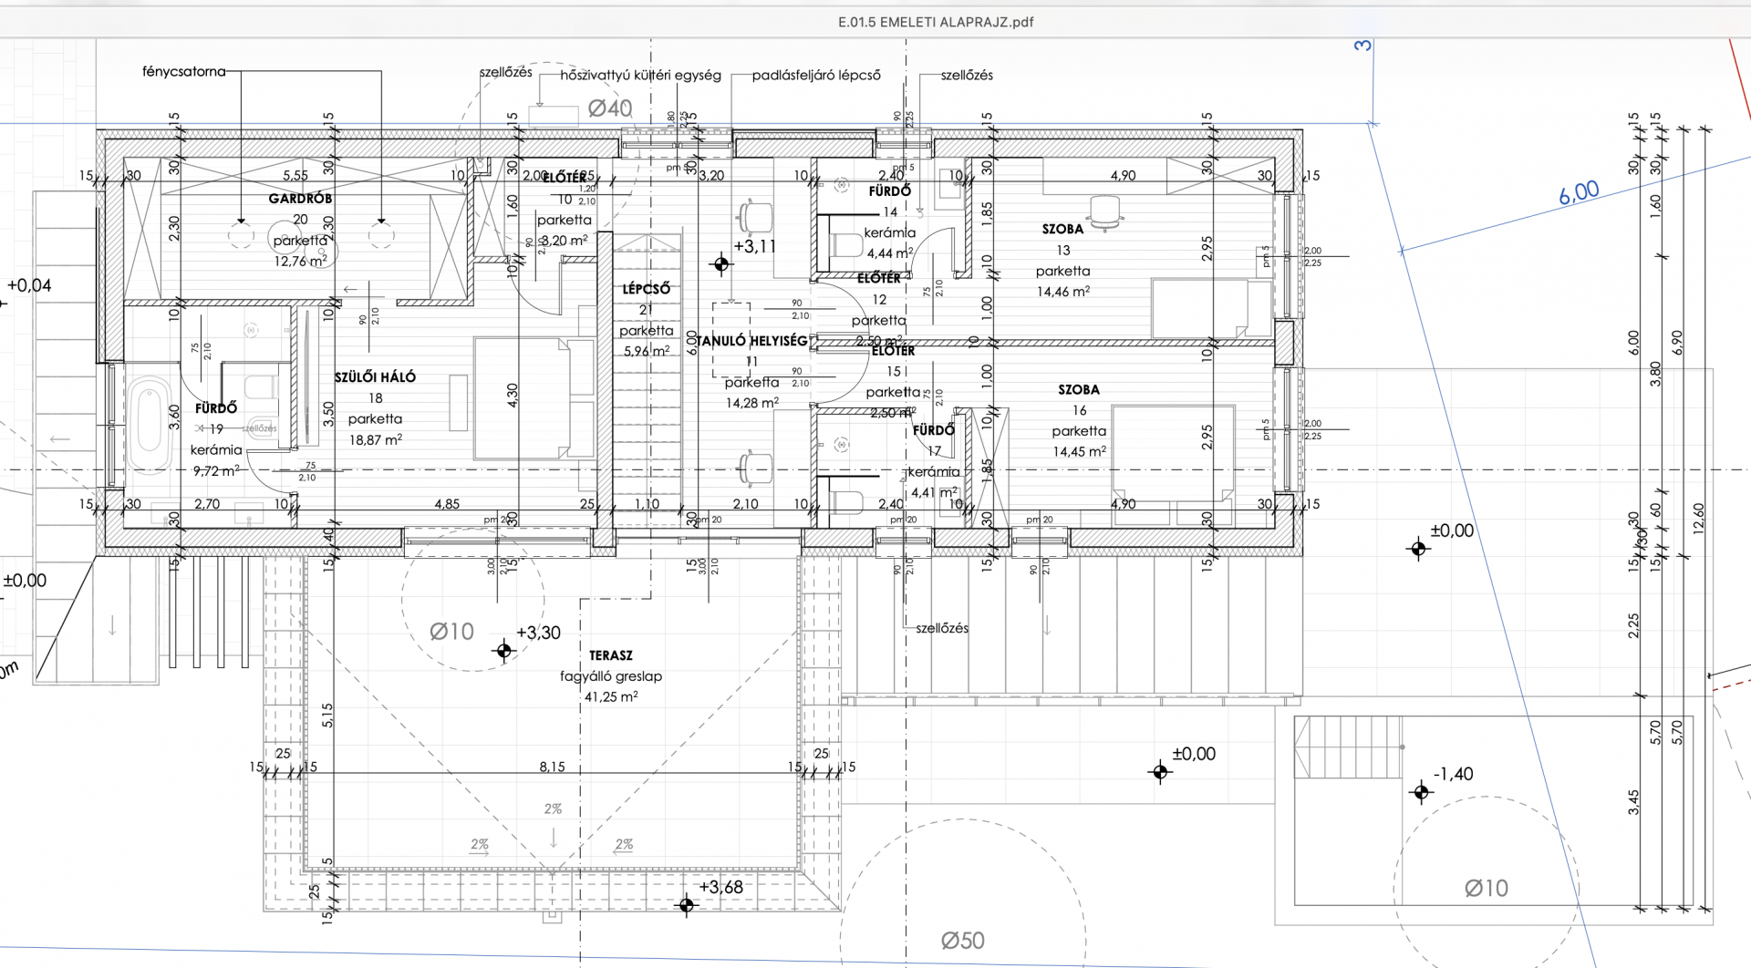Click the desk chair in SZOBA 13
The width and height of the screenshot is (1751, 968).
1105,213
